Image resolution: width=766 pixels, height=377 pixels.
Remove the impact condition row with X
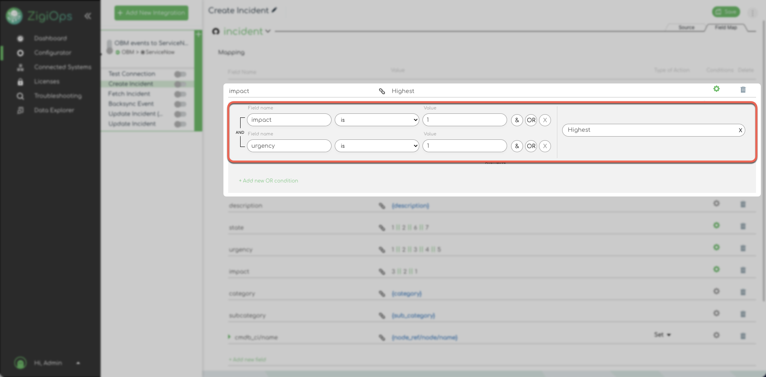coord(545,120)
